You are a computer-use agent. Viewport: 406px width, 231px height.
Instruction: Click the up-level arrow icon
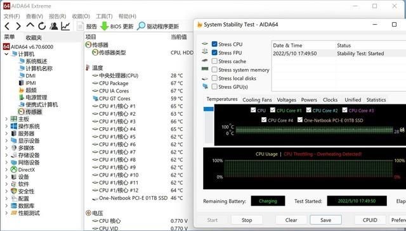tap(30, 25)
